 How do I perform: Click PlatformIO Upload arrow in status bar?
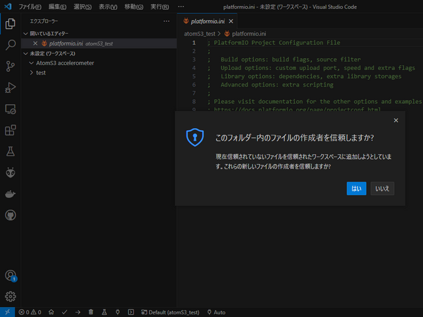[x=78, y=312]
